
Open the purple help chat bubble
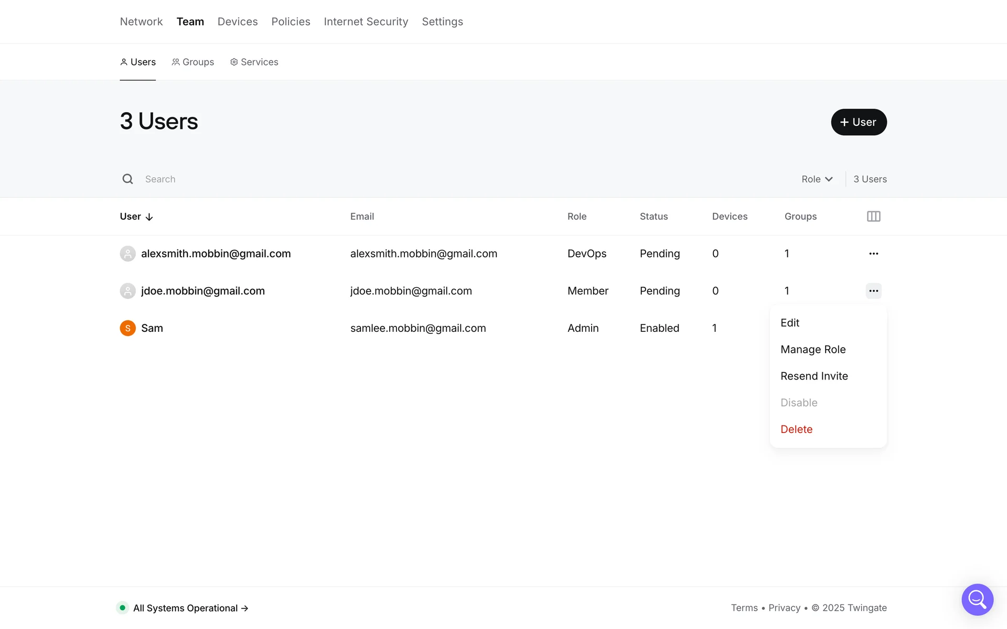[x=977, y=599]
